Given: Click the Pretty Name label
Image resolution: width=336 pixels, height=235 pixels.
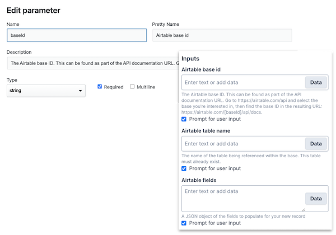Looking at the screenshot, I should click(x=165, y=24).
